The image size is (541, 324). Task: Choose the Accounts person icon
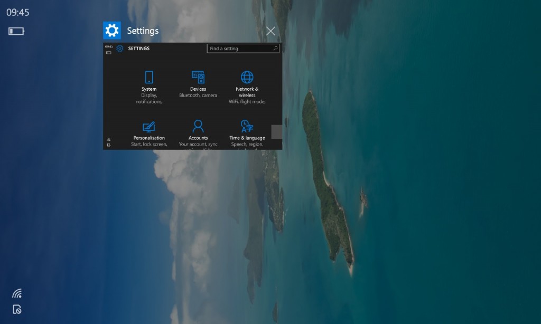[x=198, y=127]
